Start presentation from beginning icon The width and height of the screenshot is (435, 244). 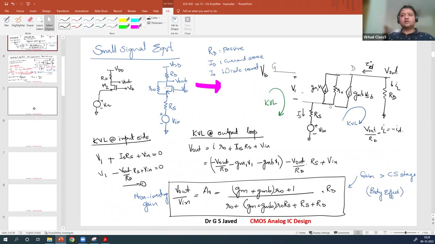coord(29,4)
